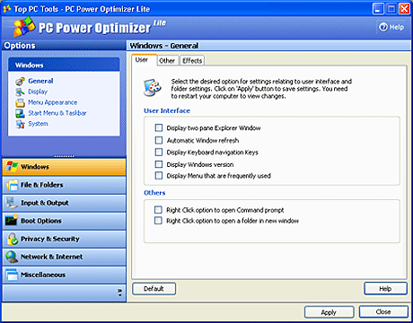Image resolution: width=413 pixels, height=323 pixels.
Task: Open the Miscellaneous category
Action: tap(64, 275)
